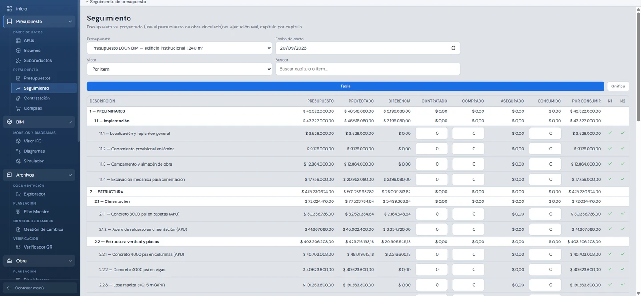
Task: Click the Insumos box icon
Action: point(18,51)
